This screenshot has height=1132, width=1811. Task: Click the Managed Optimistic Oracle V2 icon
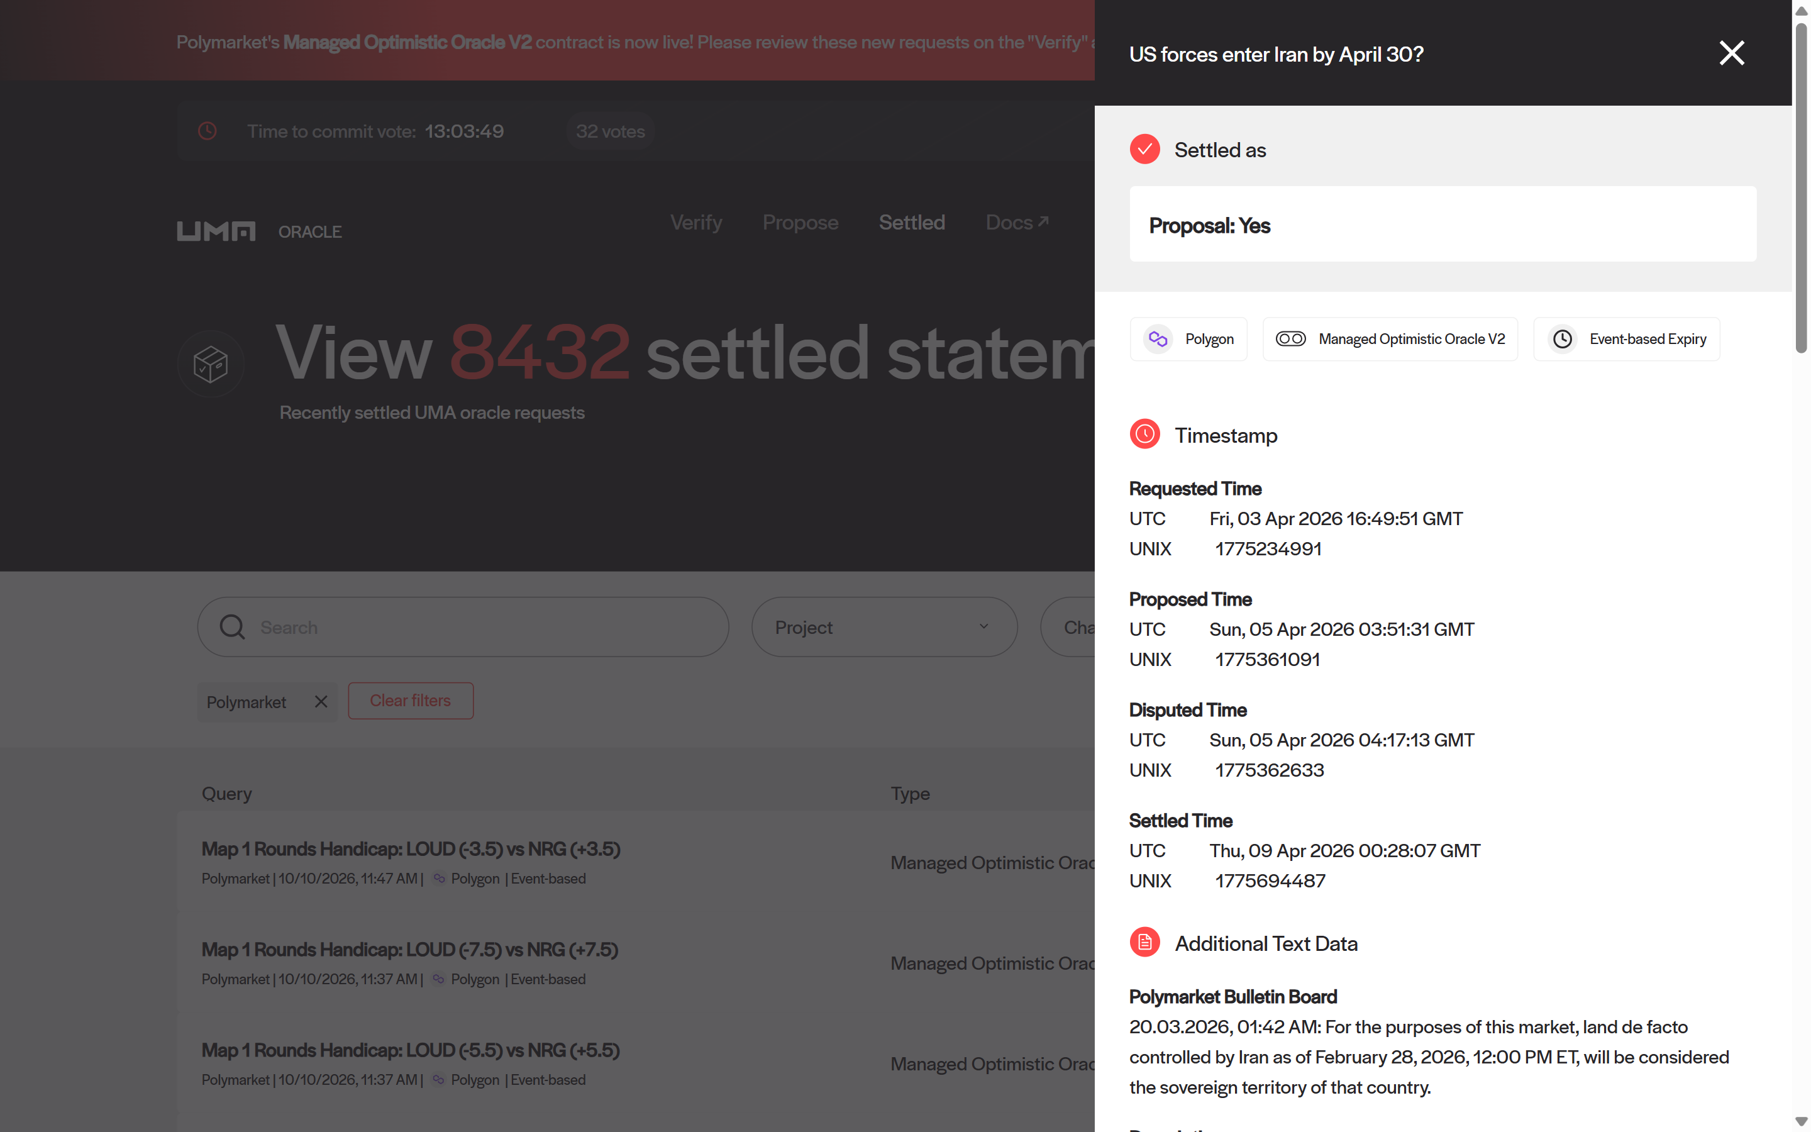(x=1290, y=339)
